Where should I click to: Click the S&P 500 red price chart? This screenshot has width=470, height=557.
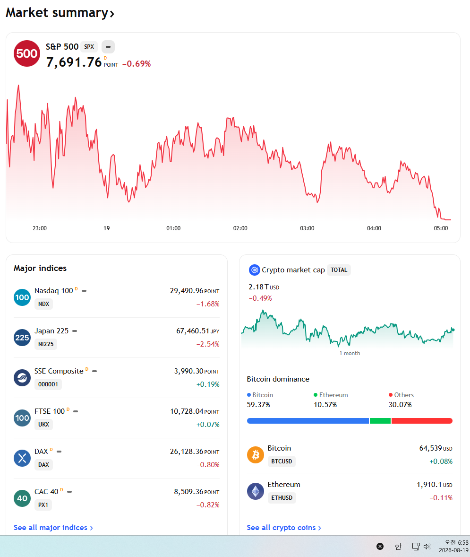tap(229, 153)
